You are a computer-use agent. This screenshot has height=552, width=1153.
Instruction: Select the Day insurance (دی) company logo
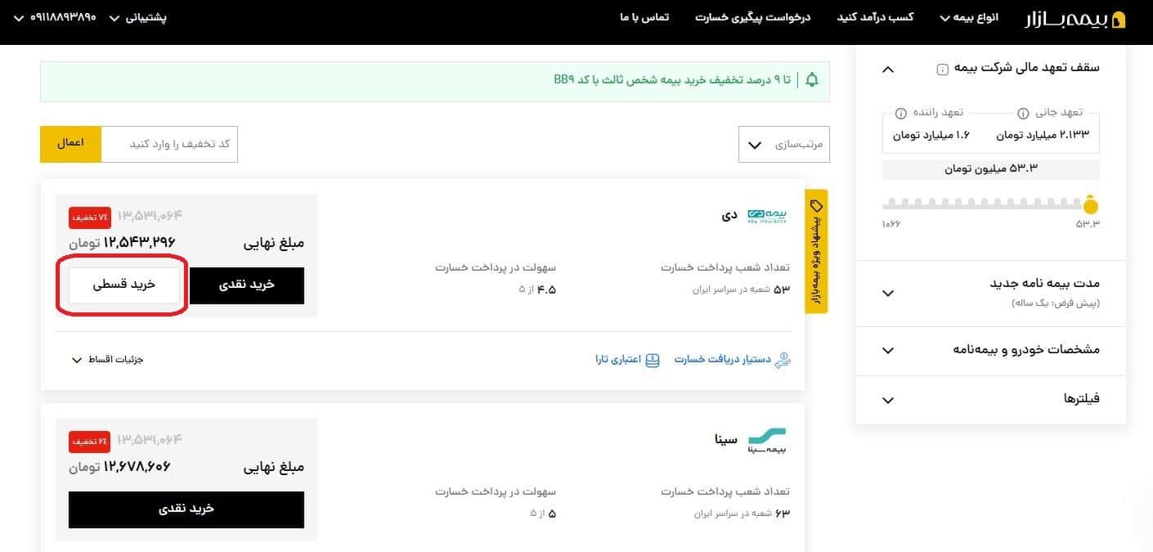pos(767,215)
